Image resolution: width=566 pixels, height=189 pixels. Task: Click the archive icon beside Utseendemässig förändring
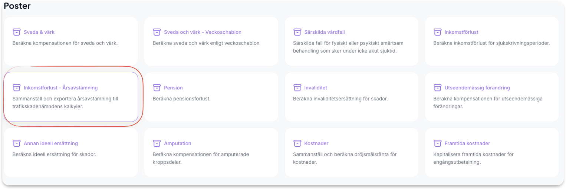pyautogui.click(x=438, y=88)
